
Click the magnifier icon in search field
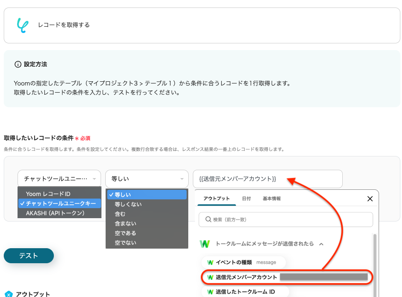pyautogui.click(x=207, y=219)
